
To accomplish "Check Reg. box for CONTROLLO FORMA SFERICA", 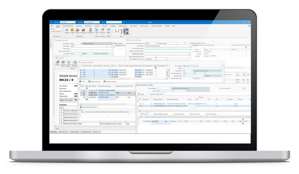I will (87, 90).
